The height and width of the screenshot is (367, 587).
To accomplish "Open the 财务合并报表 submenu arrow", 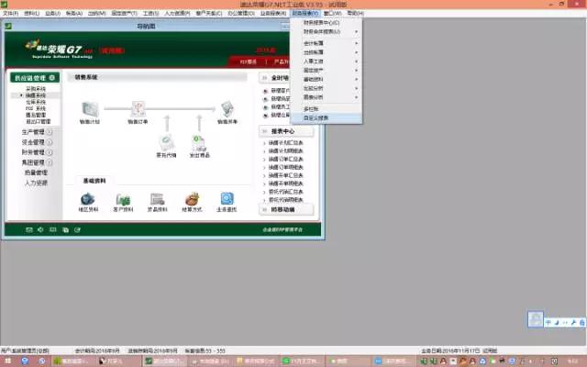I will pyautogui.click(x=356, y=32).
